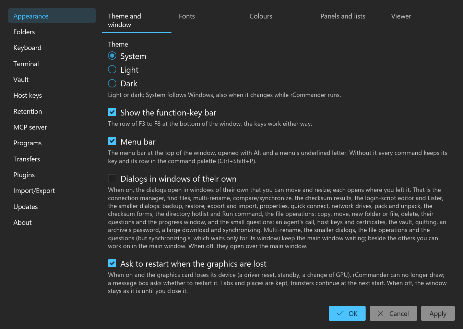Go to the Terminal settings page

point(52,64)
